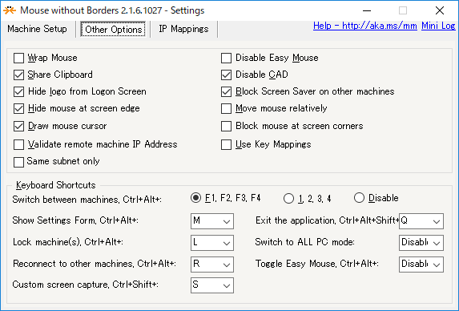Open Switch to ALL PC mode dropdown
This screenshot has height=311, width=459.
(421, 243)
